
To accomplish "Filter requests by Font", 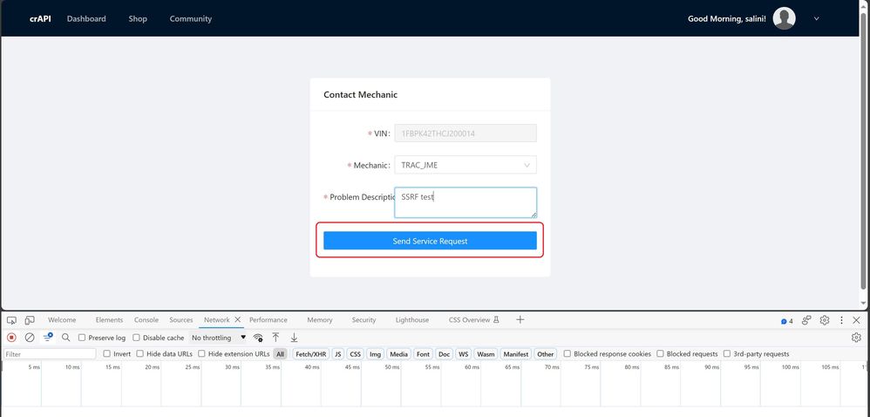I will pyautogui.click(x=424, y=353).
